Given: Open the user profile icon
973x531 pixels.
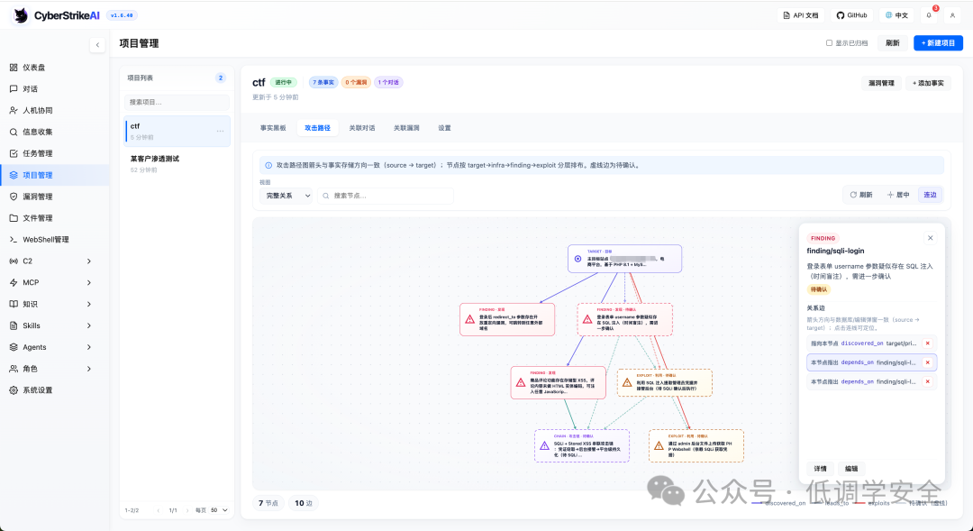Looking at the screenshot, I should click(952, 15).
